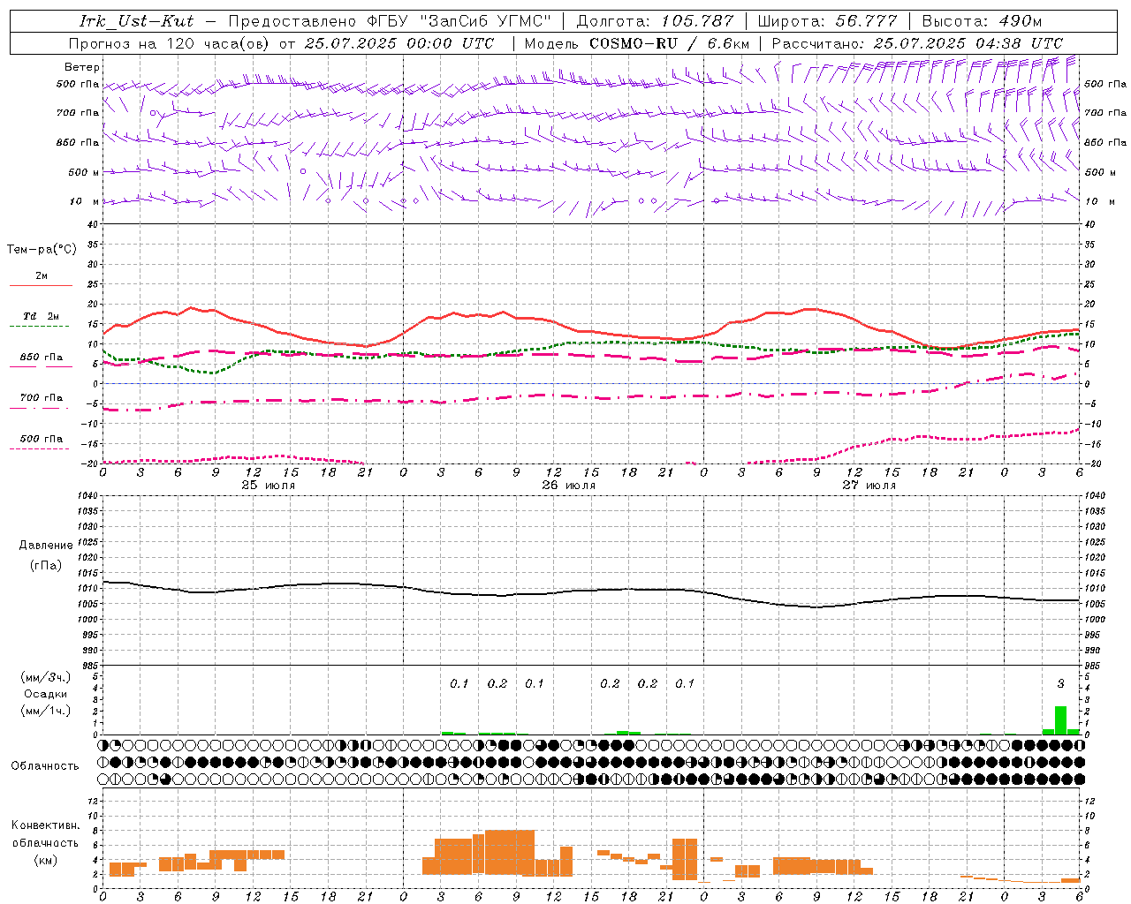Click the Td 2м dew point legend entry
The width and height of the screenshot is (1131, 904).
coord(41,316)
